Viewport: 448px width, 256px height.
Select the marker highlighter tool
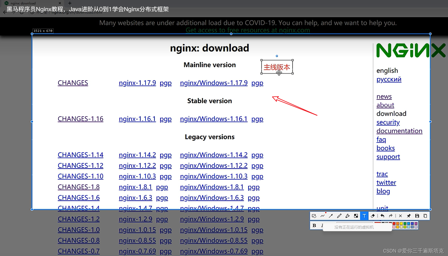pyautogui.click(x=348, y=216)
